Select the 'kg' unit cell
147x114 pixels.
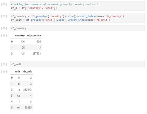coord(19,96)
